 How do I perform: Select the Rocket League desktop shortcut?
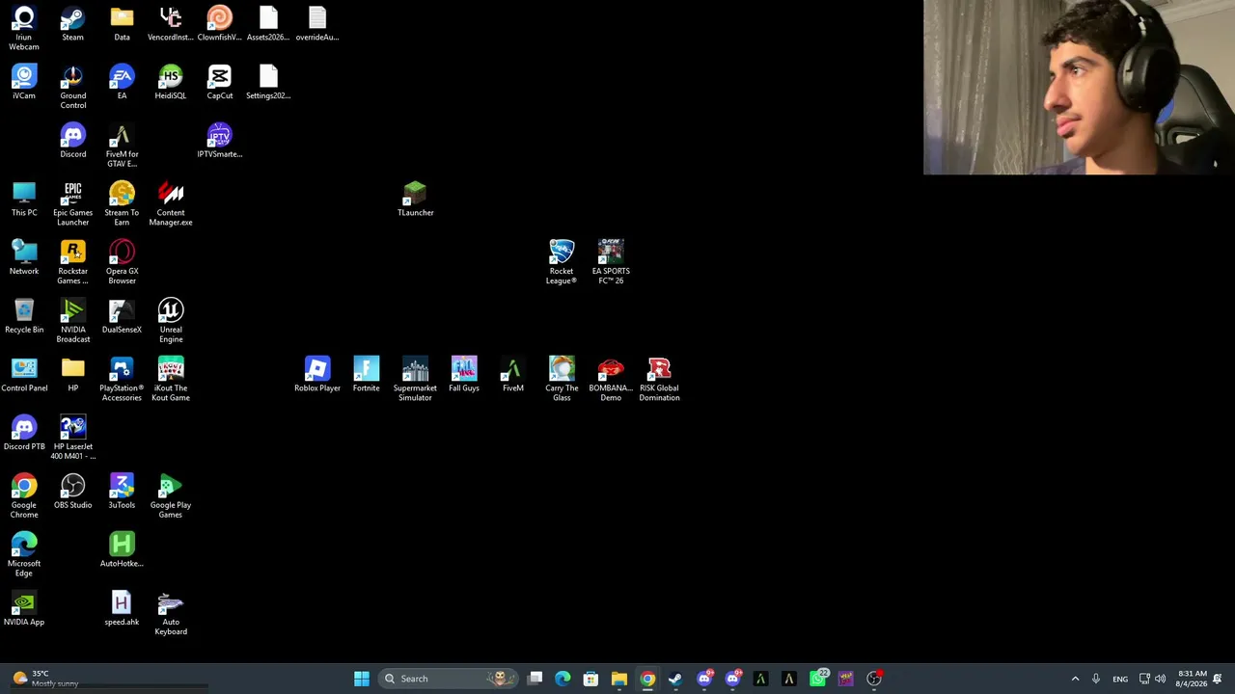click(x=562, y=262)
